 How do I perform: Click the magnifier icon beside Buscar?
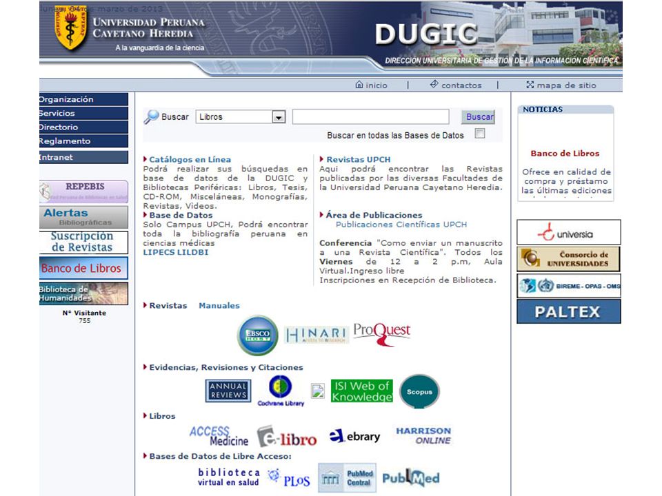(x=151, y=117)
